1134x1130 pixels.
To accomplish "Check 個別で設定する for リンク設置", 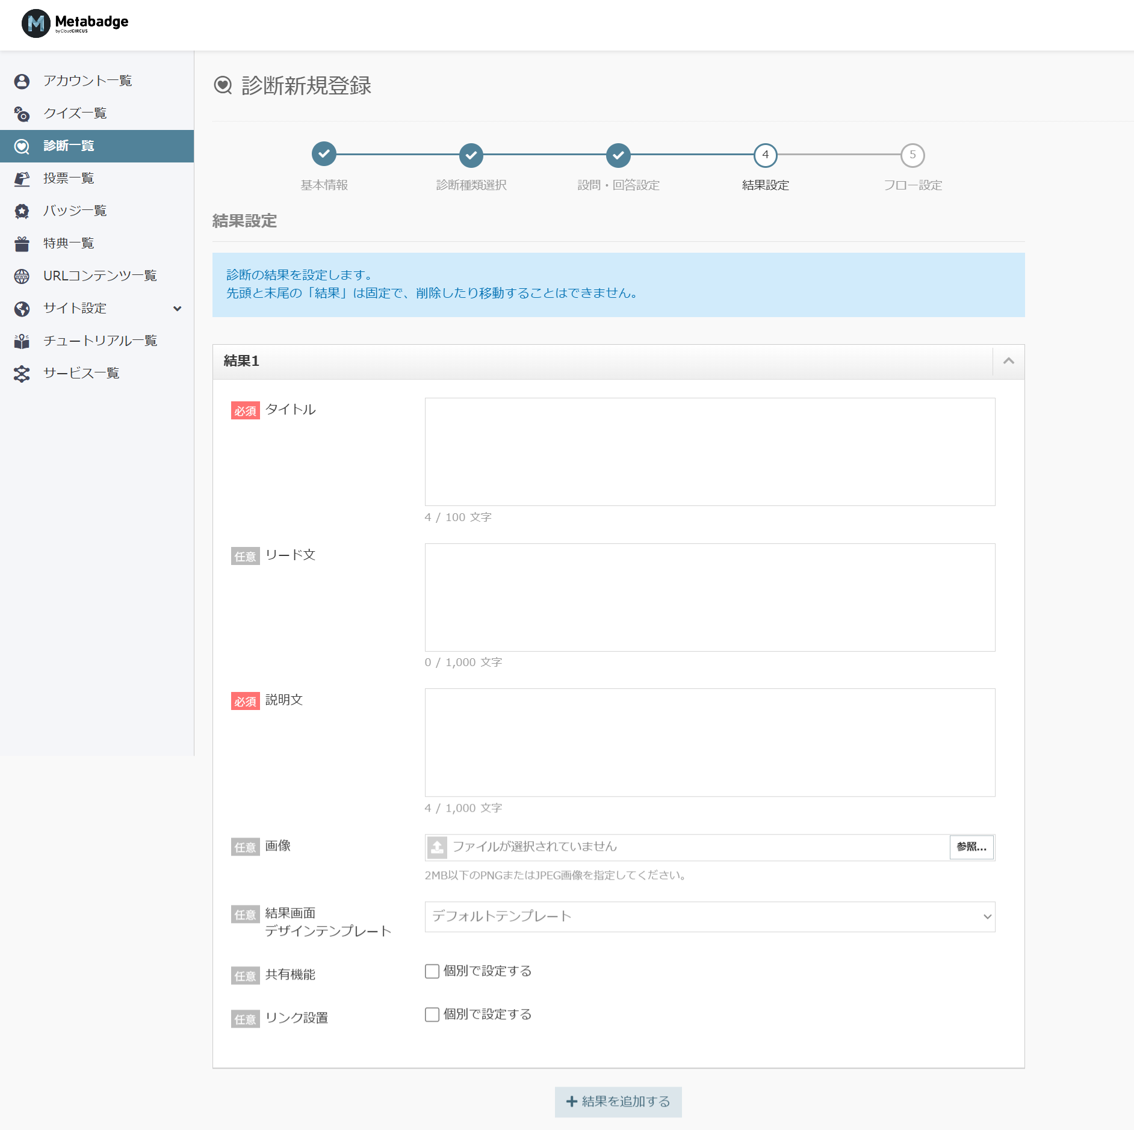I will (432, 1014).
